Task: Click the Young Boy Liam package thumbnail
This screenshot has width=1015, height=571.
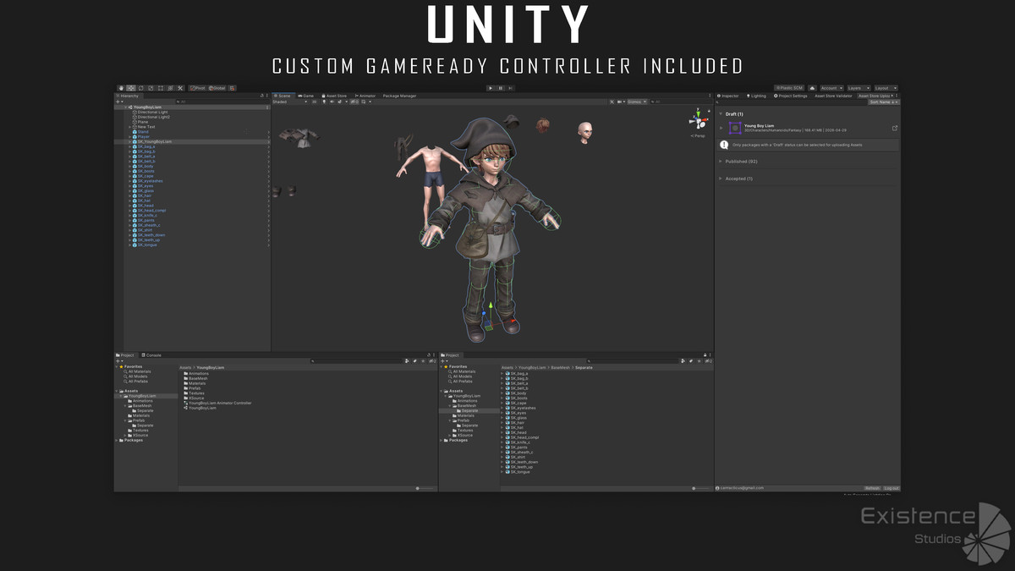Action: pyautogui.click(x=735, y=128)
